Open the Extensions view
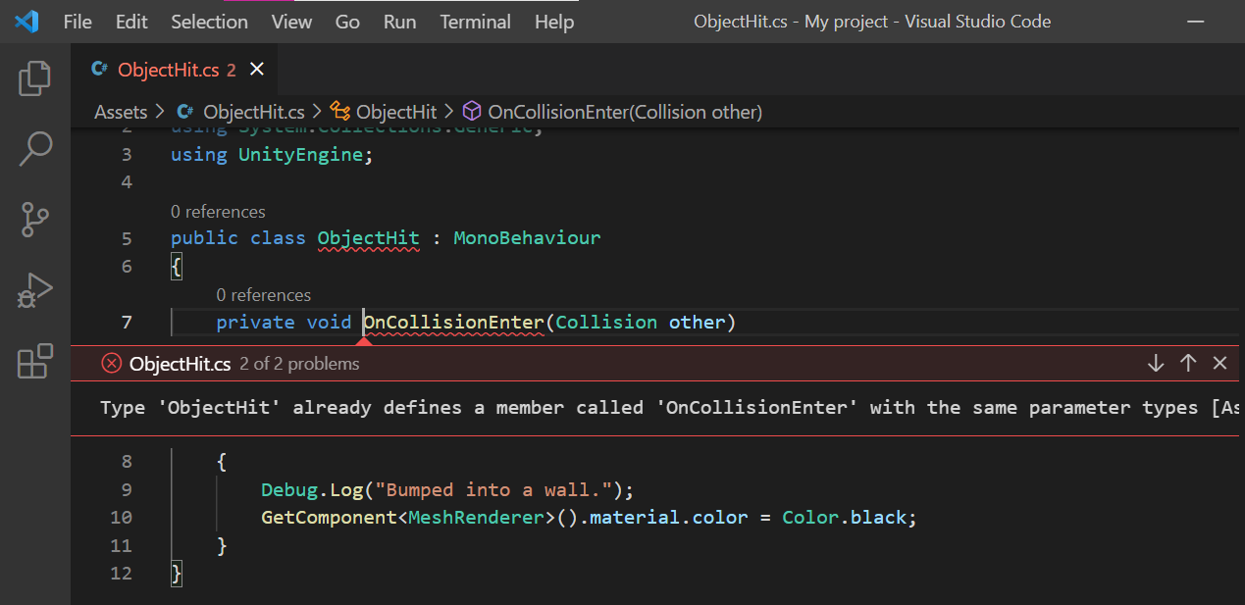The image size is (1245, 605). click(x=35, y=361)
